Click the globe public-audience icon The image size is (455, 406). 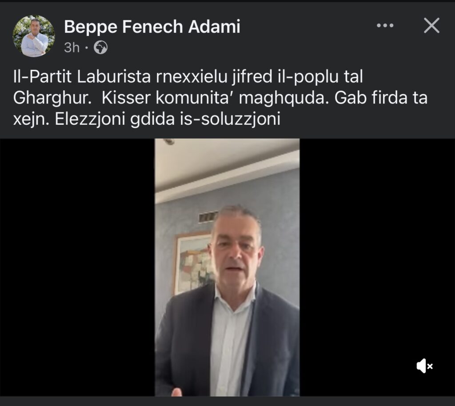101,48
